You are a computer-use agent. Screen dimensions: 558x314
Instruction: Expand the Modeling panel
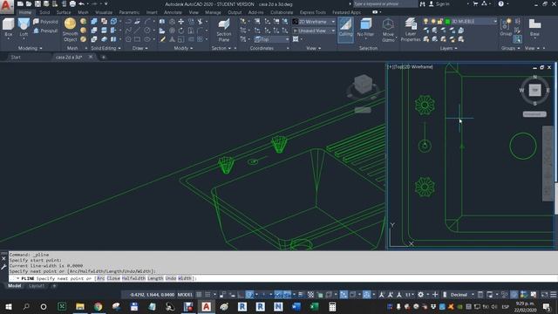point(31,48)
